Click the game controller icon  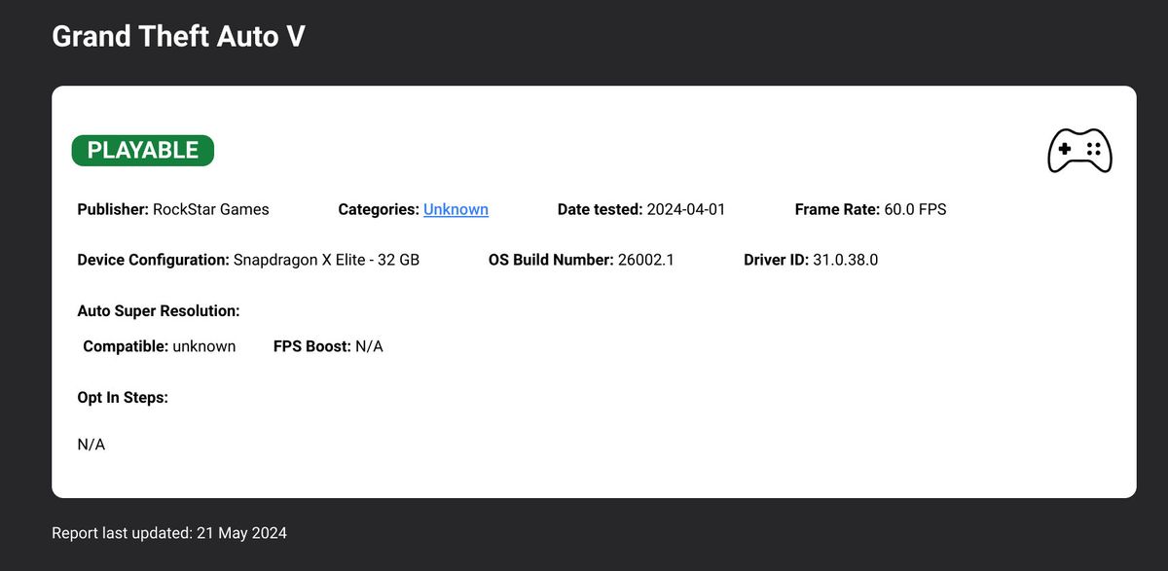[x=1079, y=151]
